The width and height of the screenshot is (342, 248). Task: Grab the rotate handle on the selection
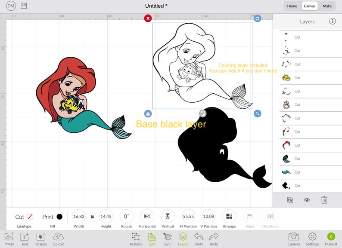(258, 18)
